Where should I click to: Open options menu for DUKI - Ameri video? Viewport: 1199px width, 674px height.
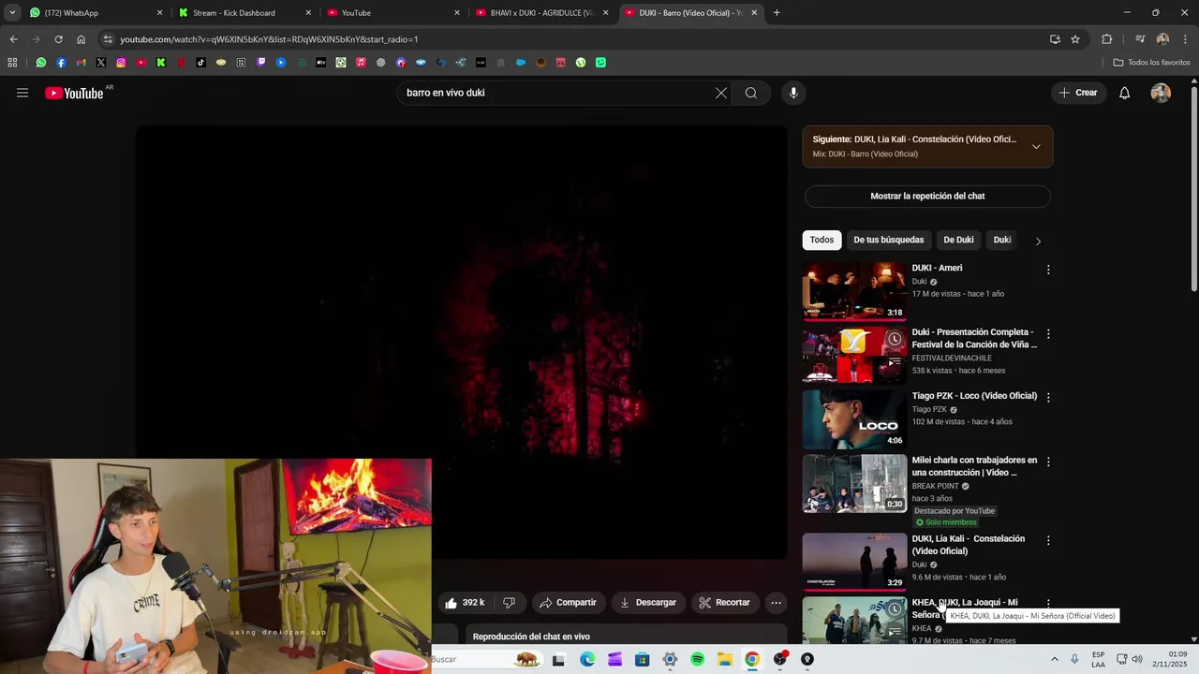point(1048,270)
